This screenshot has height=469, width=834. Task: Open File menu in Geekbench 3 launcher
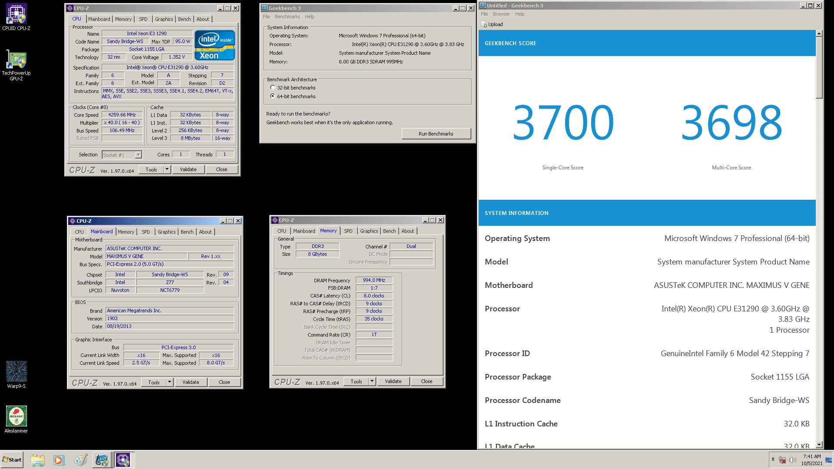tap(266, 17)
